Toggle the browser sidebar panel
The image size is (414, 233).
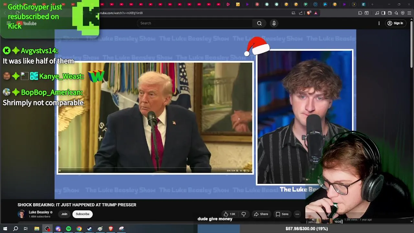pos(383,13)
